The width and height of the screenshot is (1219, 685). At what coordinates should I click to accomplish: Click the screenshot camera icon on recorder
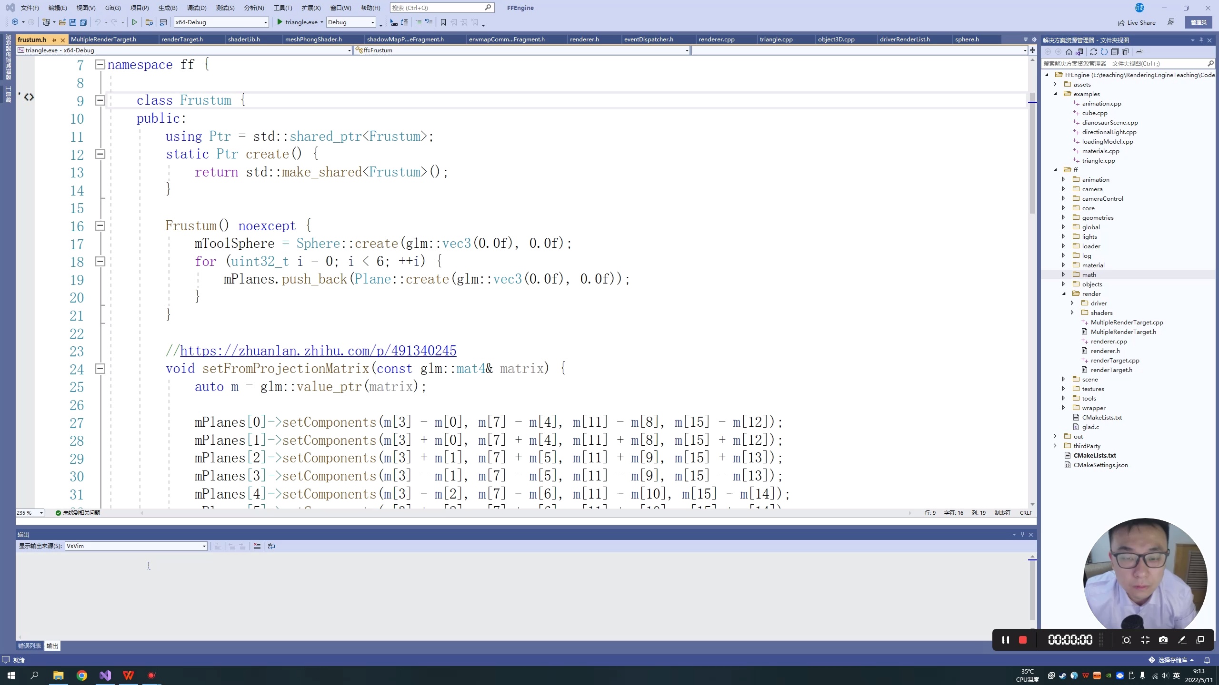(x=1163, y=640)
